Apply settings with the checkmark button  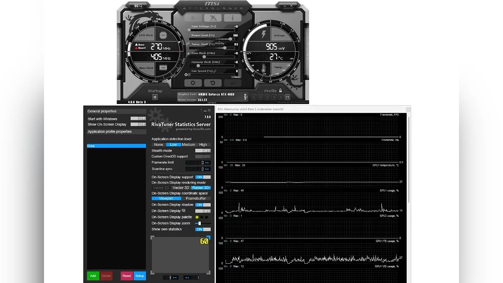coord(233,83)
